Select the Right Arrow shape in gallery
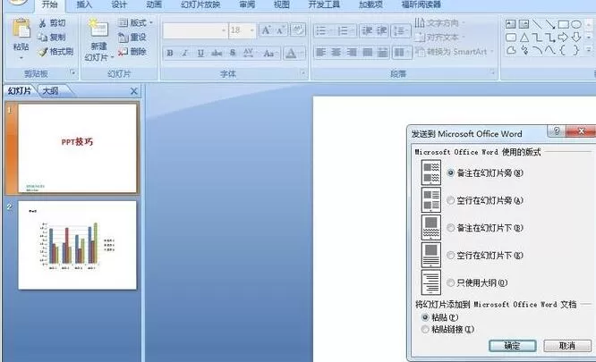The width and height of the screenshot is (596, 362). [563, 38]
